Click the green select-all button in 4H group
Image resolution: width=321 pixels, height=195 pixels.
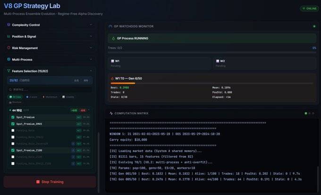tap(74, 110)
